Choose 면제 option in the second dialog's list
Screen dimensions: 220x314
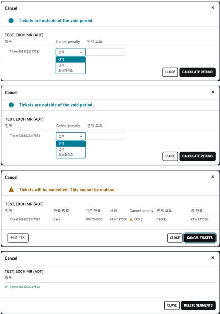click(71, 149)
